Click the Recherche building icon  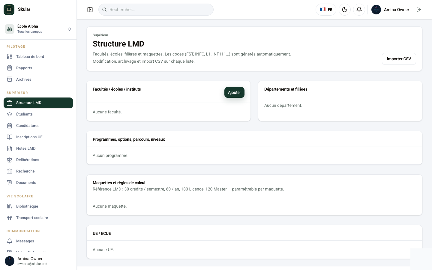coord(10,171)
